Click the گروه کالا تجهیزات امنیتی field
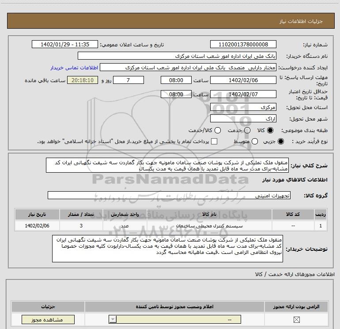The width and height of the screenshot is (340, 329). tap(169, 195)
